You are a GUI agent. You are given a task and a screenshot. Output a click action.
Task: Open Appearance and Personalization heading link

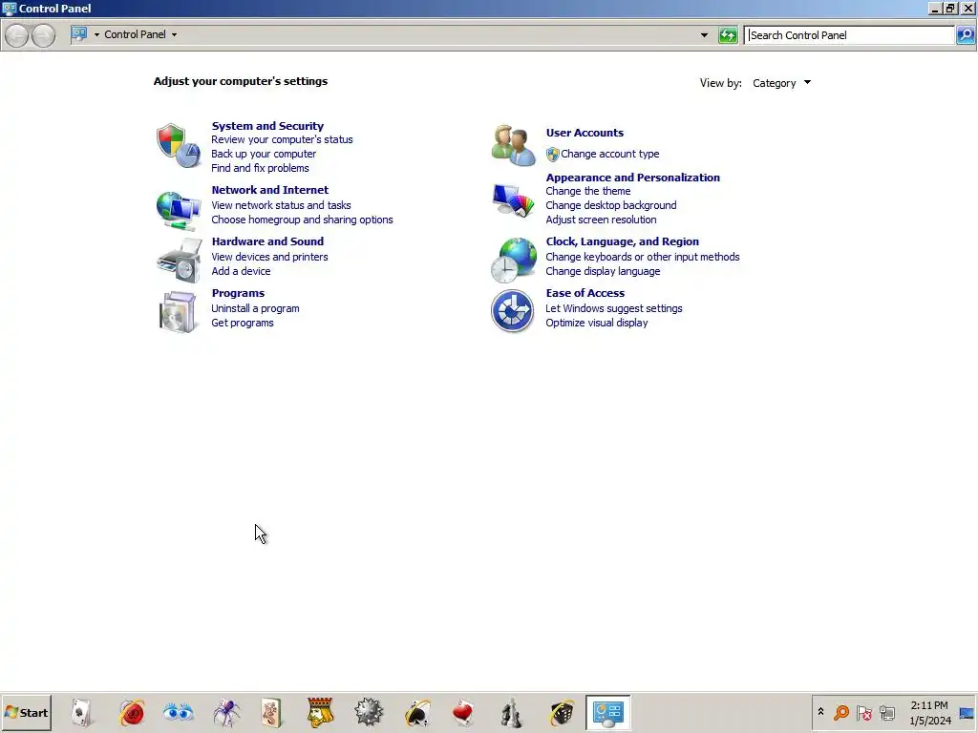point(632,178)
